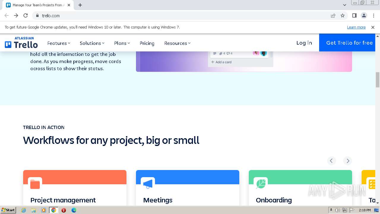Open the Chrome profile menu
The height and width of the screenshot is (214, 380).
[x=364, y=15]
